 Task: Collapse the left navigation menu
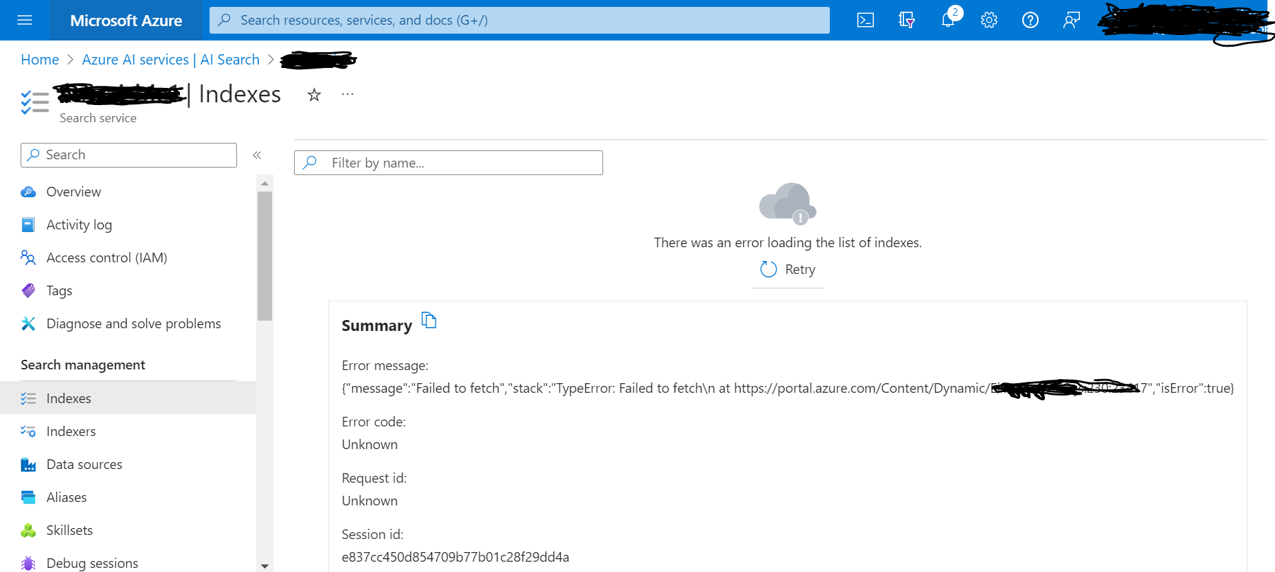257,155
